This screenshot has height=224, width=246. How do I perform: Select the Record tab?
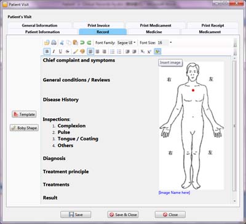(x=103, y=32)
